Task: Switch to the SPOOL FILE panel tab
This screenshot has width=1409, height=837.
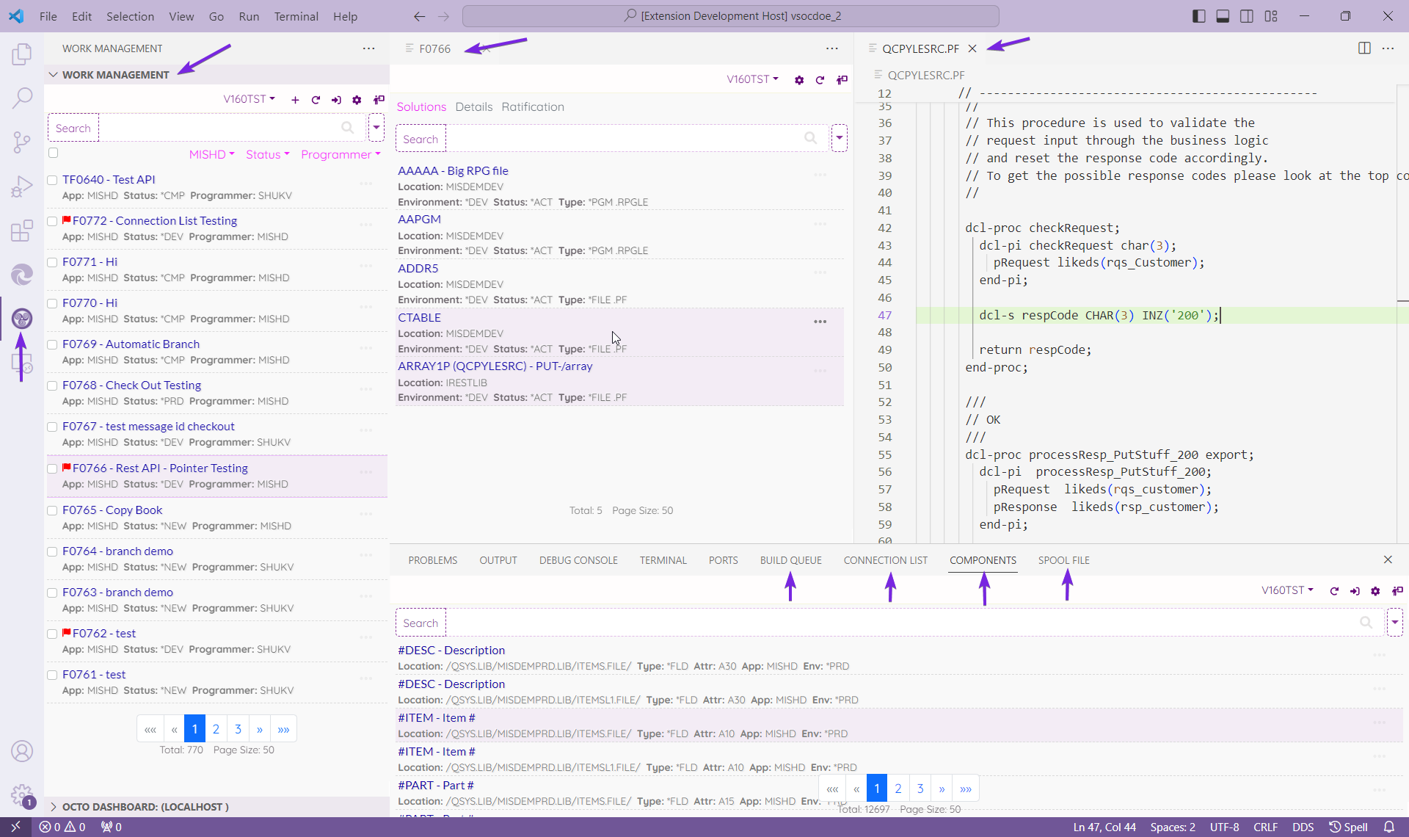Action: pos(1063,560)
